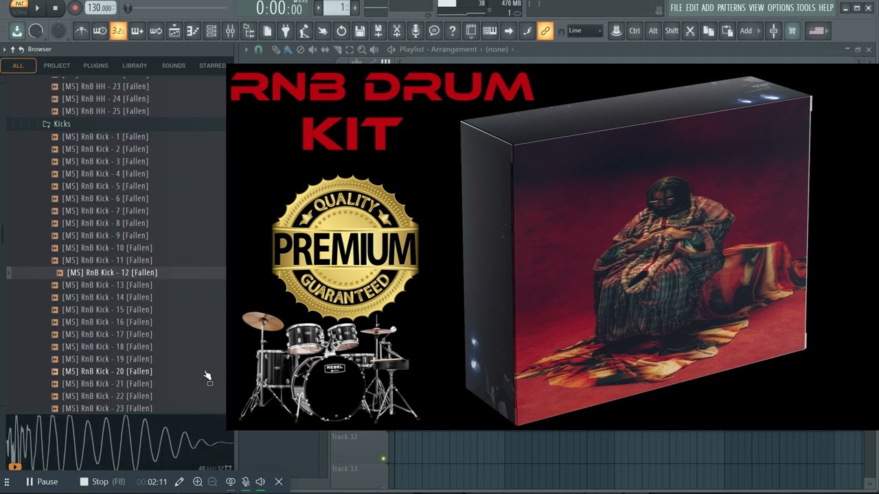879x494 pixels.
Task: Open the Mixer view icon
Action: pyautogui.click(x=230, y=31)
